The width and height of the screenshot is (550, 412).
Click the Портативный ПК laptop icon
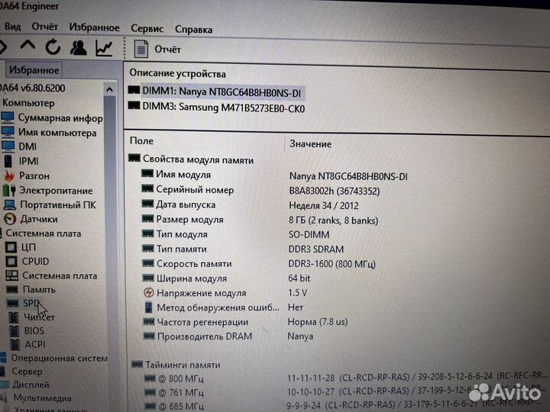click(10, 205)
